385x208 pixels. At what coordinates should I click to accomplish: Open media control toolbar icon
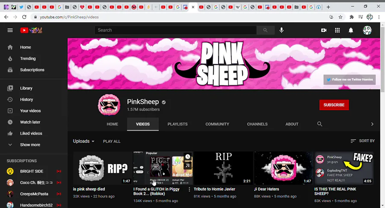[x=361, y=17]
